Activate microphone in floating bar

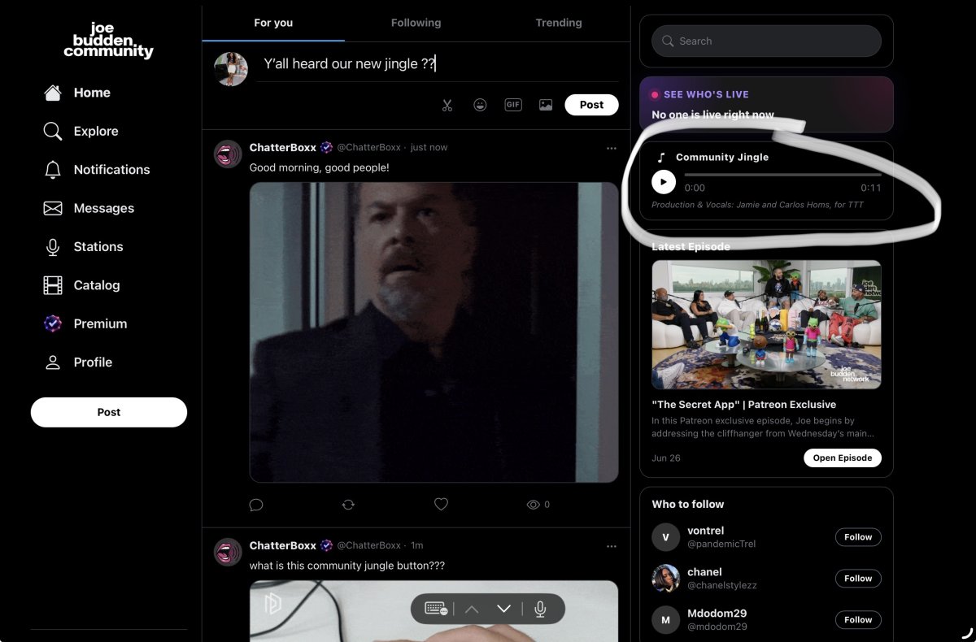click(540, 609)
